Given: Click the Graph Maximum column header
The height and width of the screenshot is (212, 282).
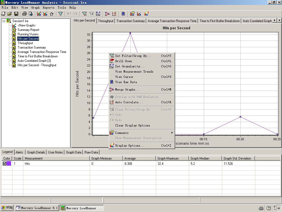Looking at the screenshot, I should pyautogui.click(x=172, y=158).
